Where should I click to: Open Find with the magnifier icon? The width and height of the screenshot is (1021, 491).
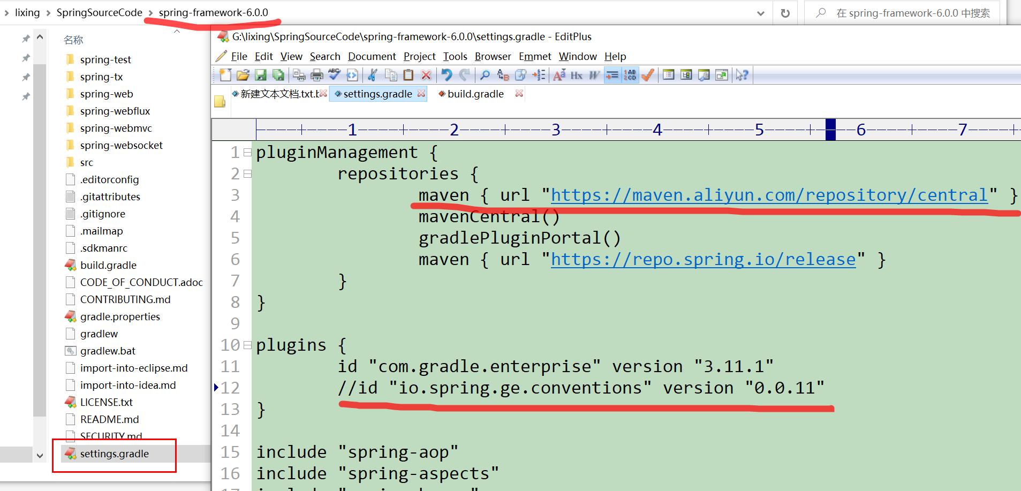(x=485, y=75)
